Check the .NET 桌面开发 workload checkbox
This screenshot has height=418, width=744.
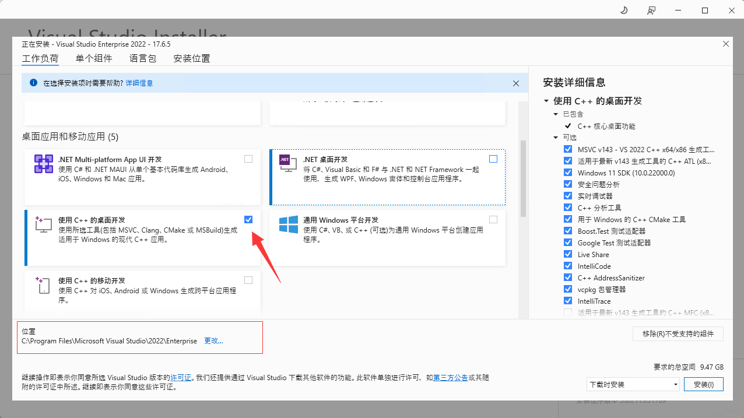click(x=493, y=159)
